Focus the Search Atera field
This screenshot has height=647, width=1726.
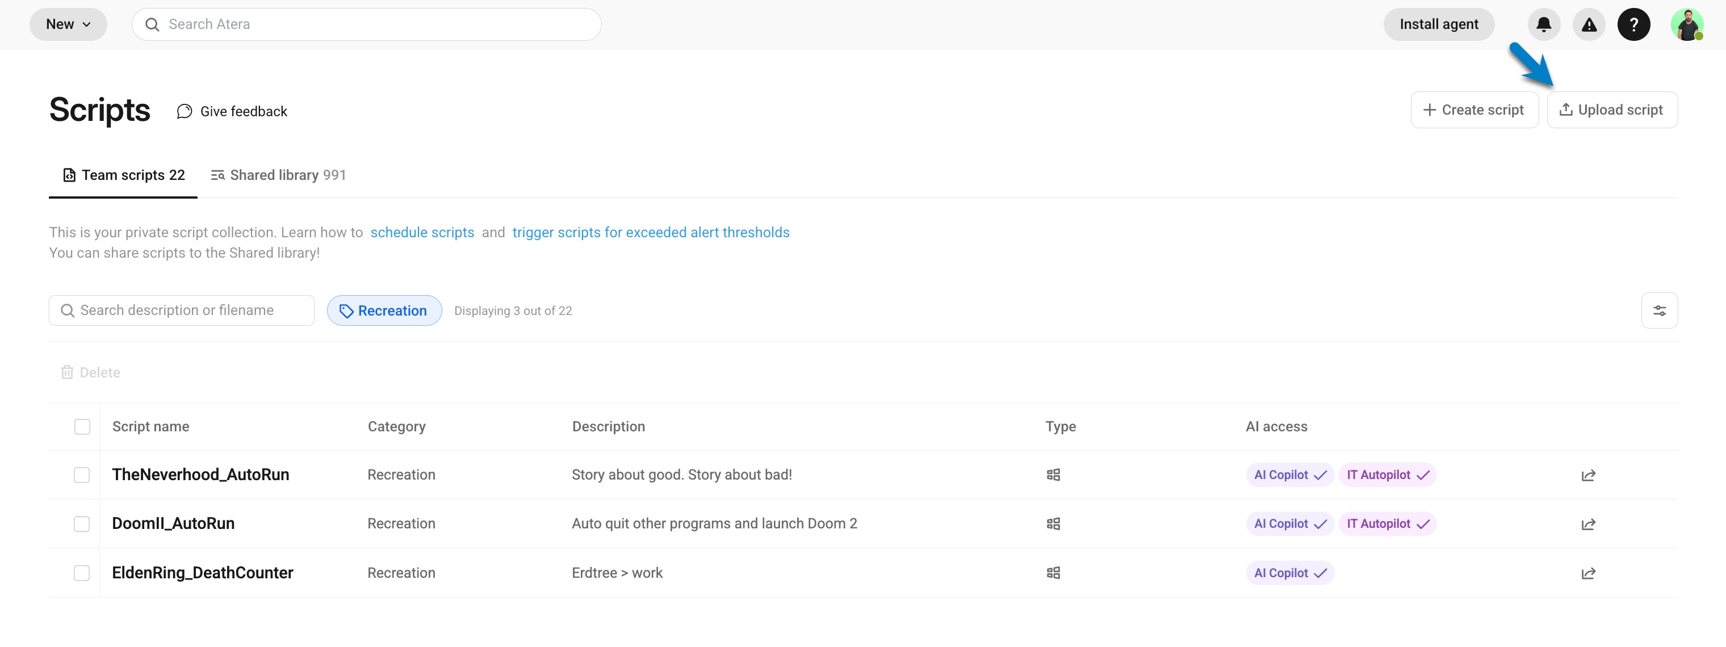366,25
